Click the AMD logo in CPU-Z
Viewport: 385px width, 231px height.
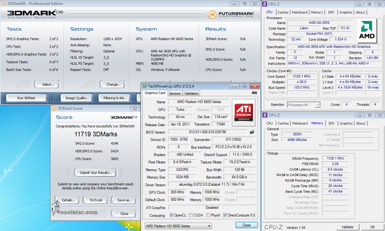pos(367,31)
